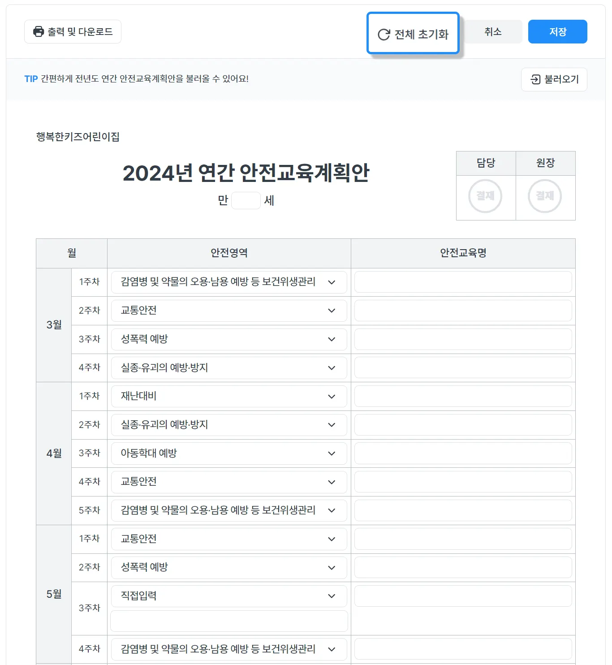The width and height of the screenshot is (612, 665).
Task: Open 5월 4주차 감염병 dropdown
Action: 229,649
